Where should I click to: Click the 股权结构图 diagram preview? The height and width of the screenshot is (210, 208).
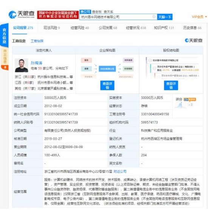172,68
